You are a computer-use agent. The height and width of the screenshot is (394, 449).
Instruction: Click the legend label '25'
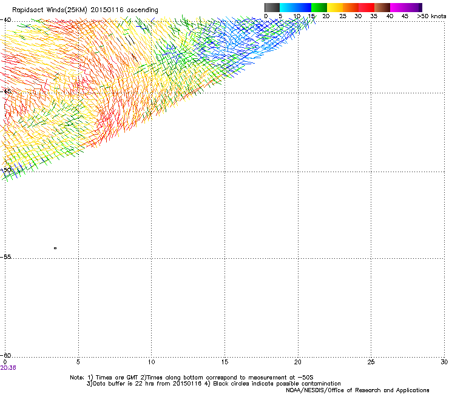(x=342, y=16)
